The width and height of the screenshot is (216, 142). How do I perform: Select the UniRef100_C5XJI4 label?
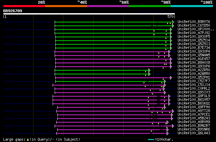(x=194, y=85)
